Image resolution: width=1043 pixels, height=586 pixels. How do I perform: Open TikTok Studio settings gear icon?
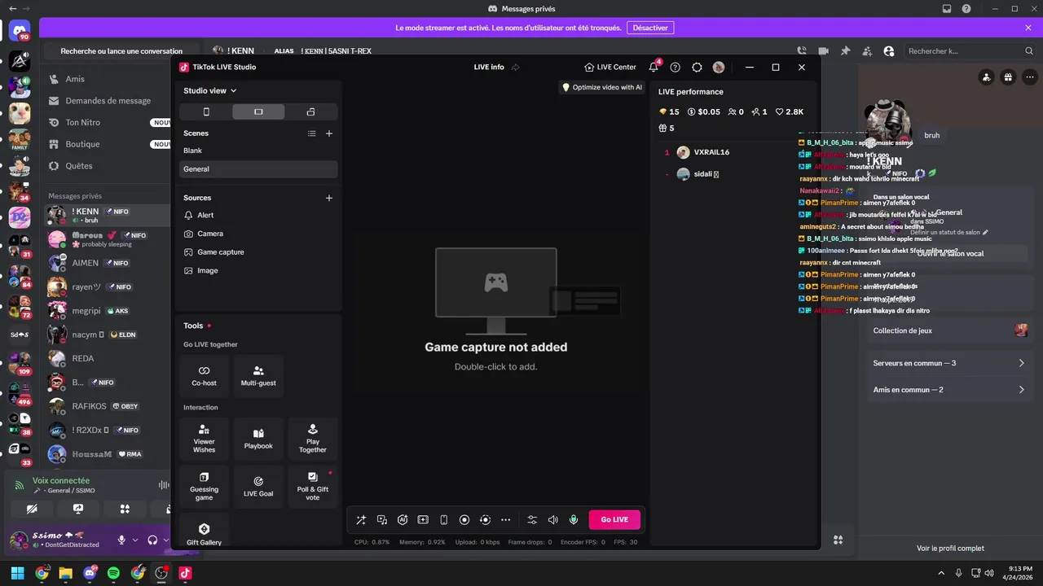697,67
